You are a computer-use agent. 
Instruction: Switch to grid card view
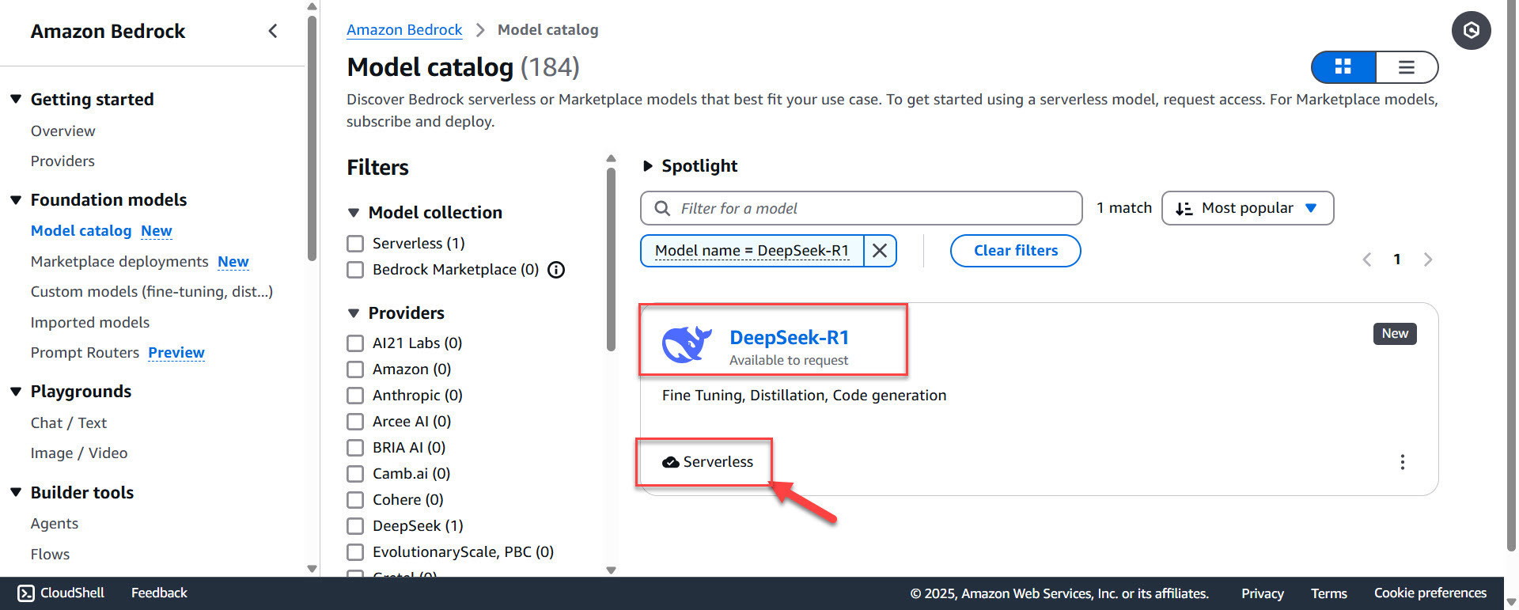tap(1343, 67)
